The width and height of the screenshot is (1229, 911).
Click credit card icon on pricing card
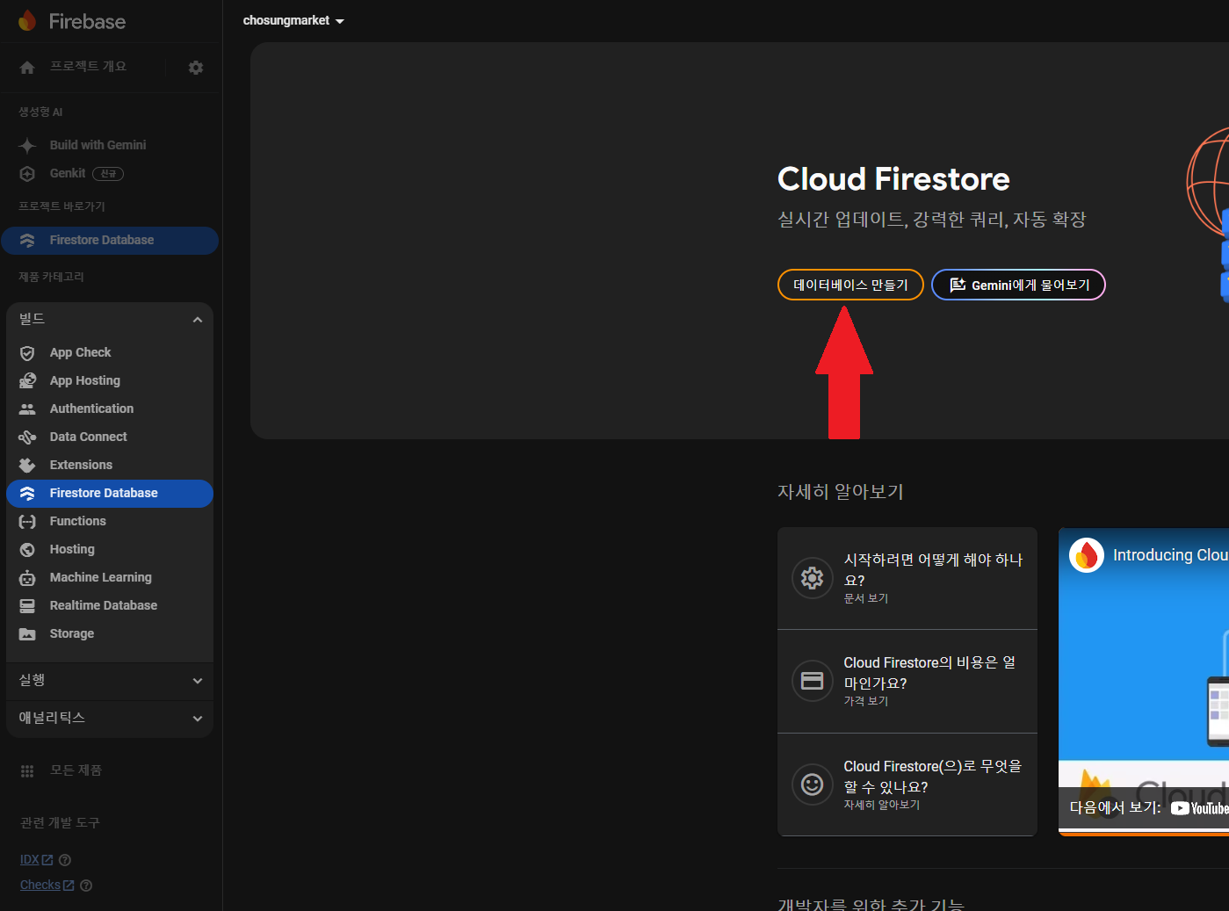point(813,681)
